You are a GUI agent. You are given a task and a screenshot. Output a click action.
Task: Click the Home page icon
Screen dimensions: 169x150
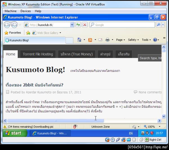point(79,40)
